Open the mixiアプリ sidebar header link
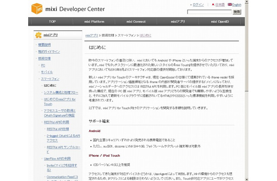Viewport: 277px width, 181px height. [50, 35]
